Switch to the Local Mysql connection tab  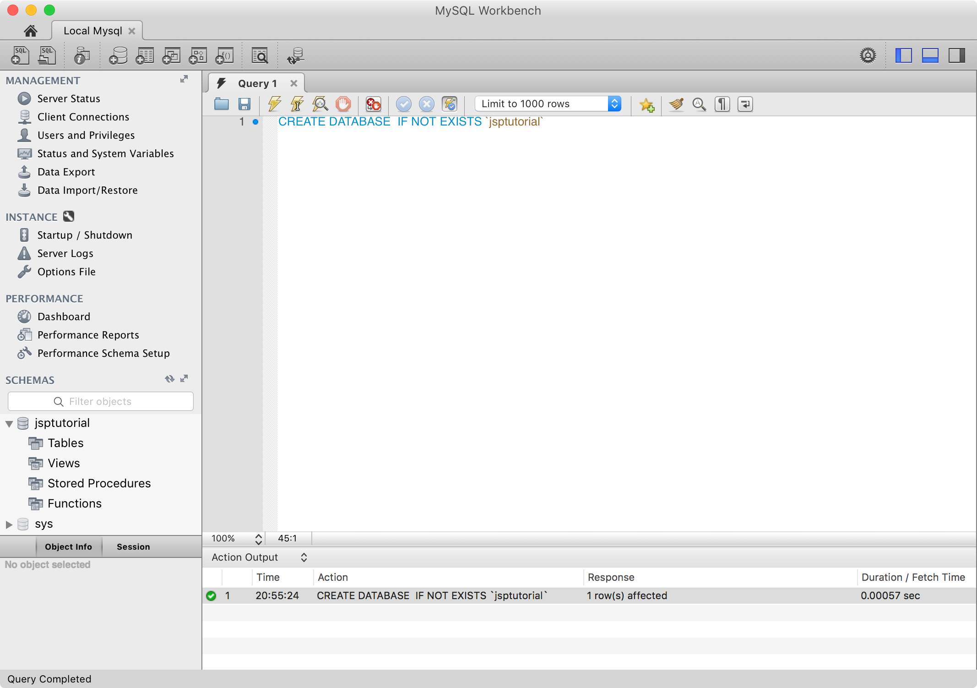[x=93, y=31]
